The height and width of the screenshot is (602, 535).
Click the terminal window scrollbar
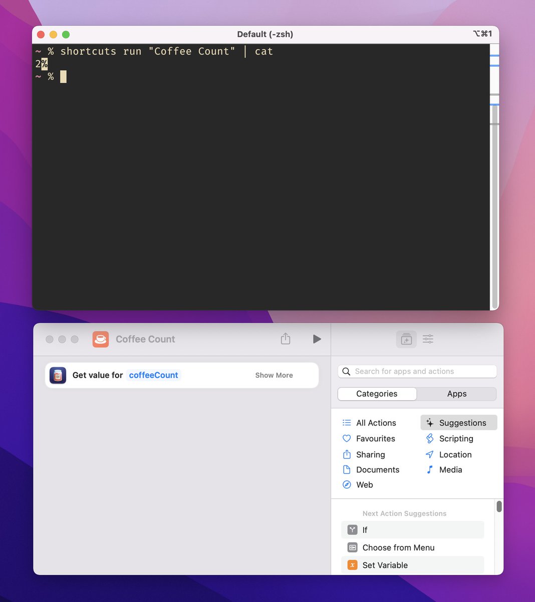495,206
